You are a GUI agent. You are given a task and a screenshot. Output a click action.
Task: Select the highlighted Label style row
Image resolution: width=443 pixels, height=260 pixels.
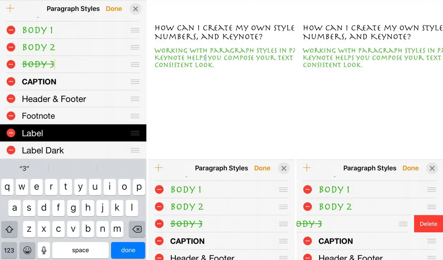pos(69,133)
